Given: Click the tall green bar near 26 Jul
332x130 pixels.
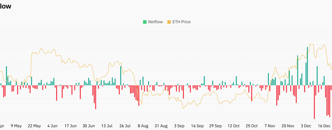Looking at the screenshot, I should (121, 76).
